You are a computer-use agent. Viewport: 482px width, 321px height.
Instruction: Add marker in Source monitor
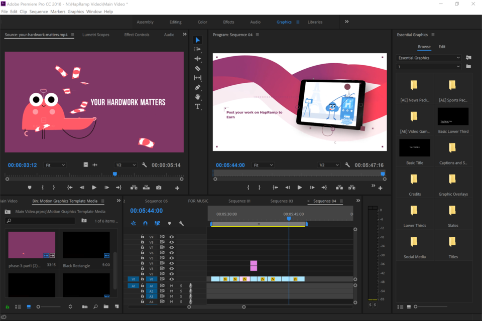point(30,188)
